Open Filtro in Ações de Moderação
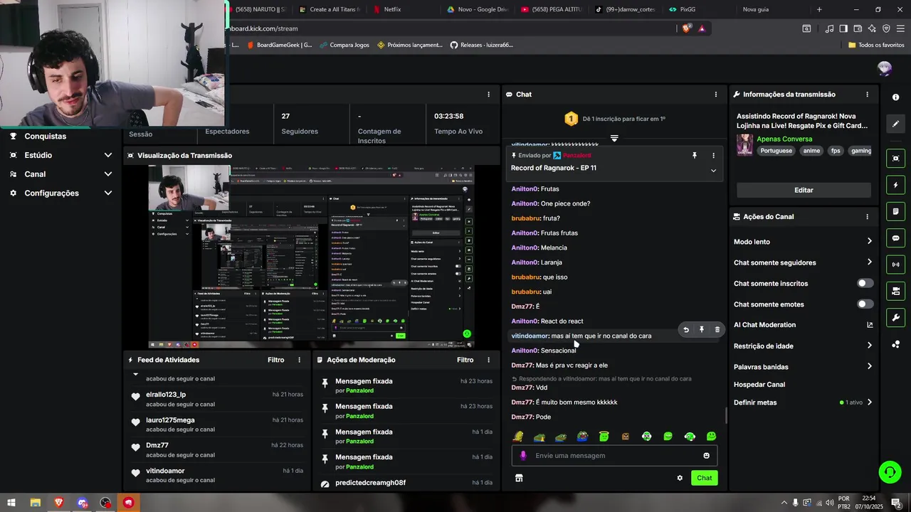 pyautogui.click(x=465, y=360)
